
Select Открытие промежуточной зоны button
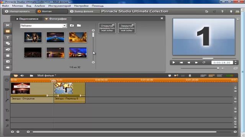pyautogui.click(x=107, y=28)
